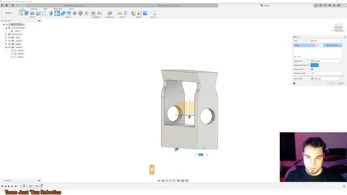The width and height of the screenshot is (347, 195).
Task: Select the Revolve tool icon
Action: point(33,13)
